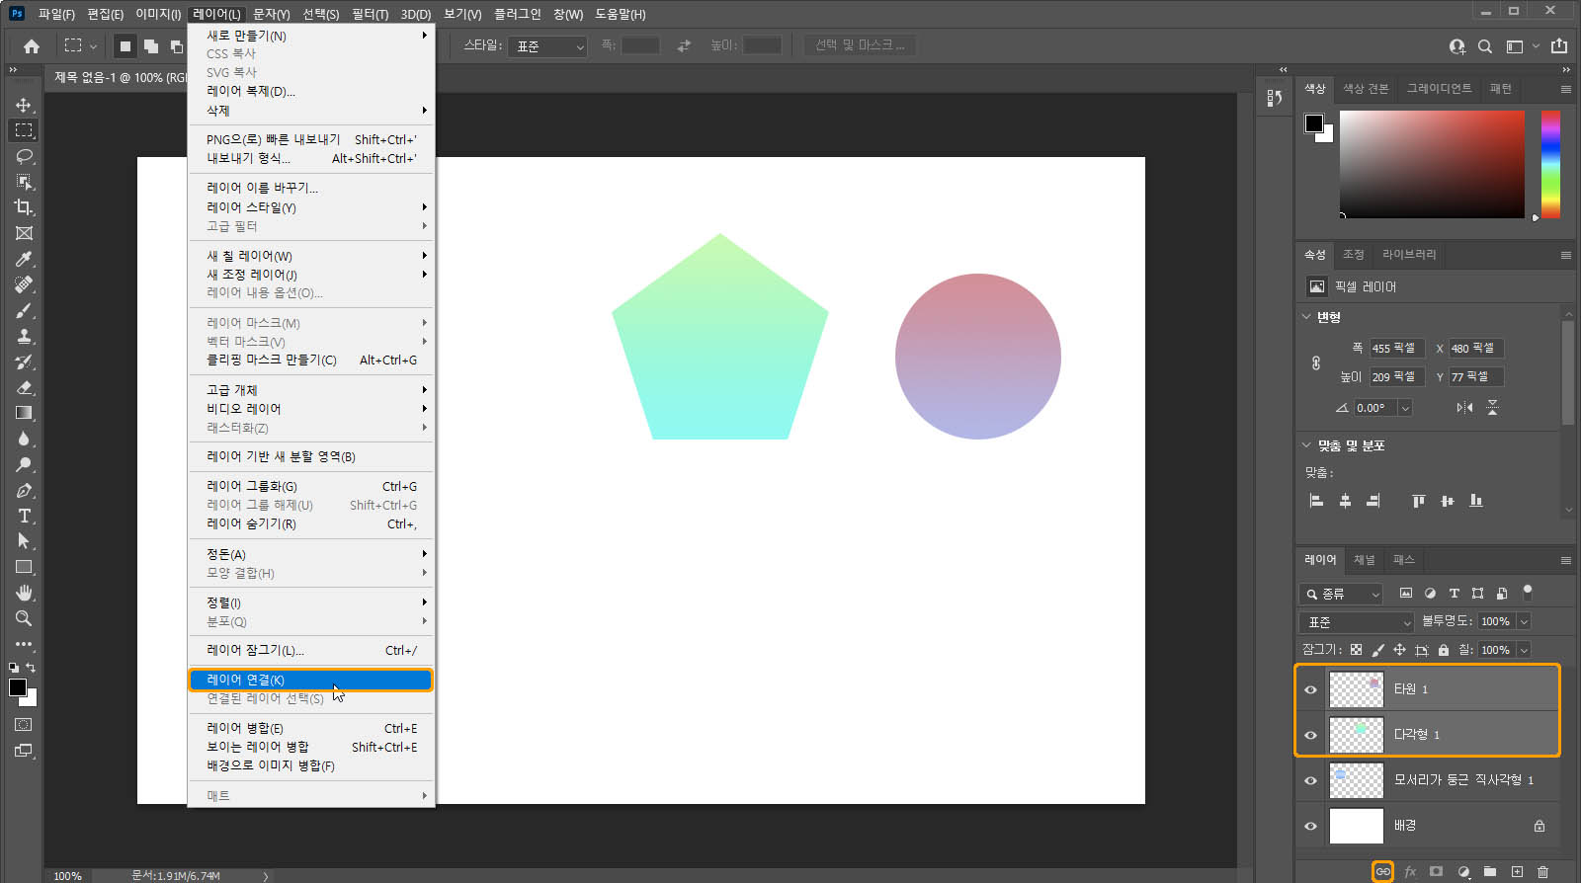Screen dimensions: 1581x883
Task: Open the 스타일 표준 dropdown
Action: click(x=547, y=46)
